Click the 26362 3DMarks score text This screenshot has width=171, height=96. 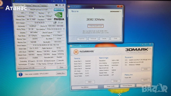click(95, 19)
